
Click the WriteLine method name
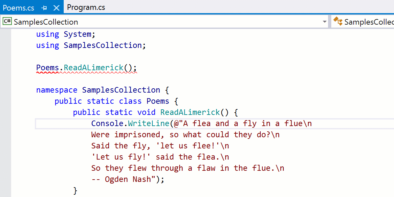pos(149,123)
